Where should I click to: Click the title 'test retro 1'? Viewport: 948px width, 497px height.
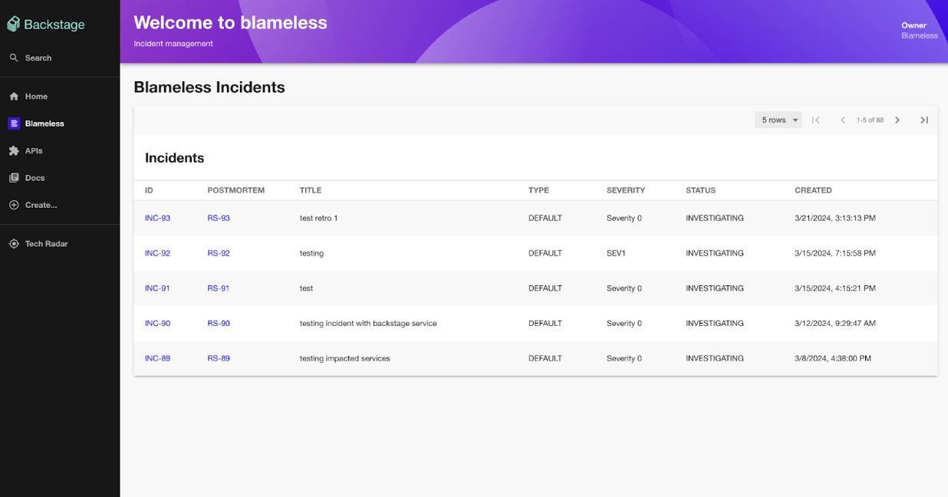pos(318,218)
